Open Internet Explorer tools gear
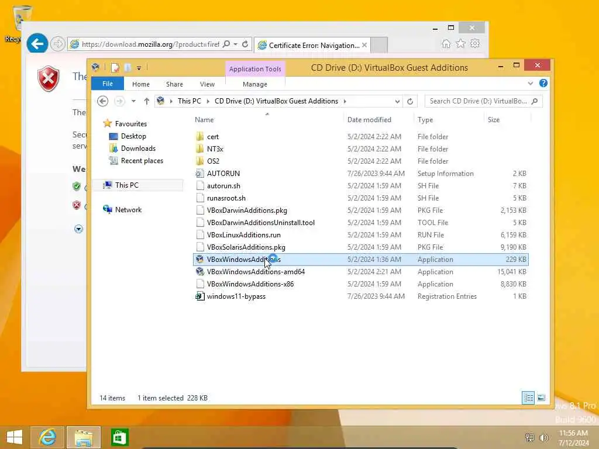Image resolution: width=599 pixels, height=449 pixels. pyautogui.click(x=475, y=43)
